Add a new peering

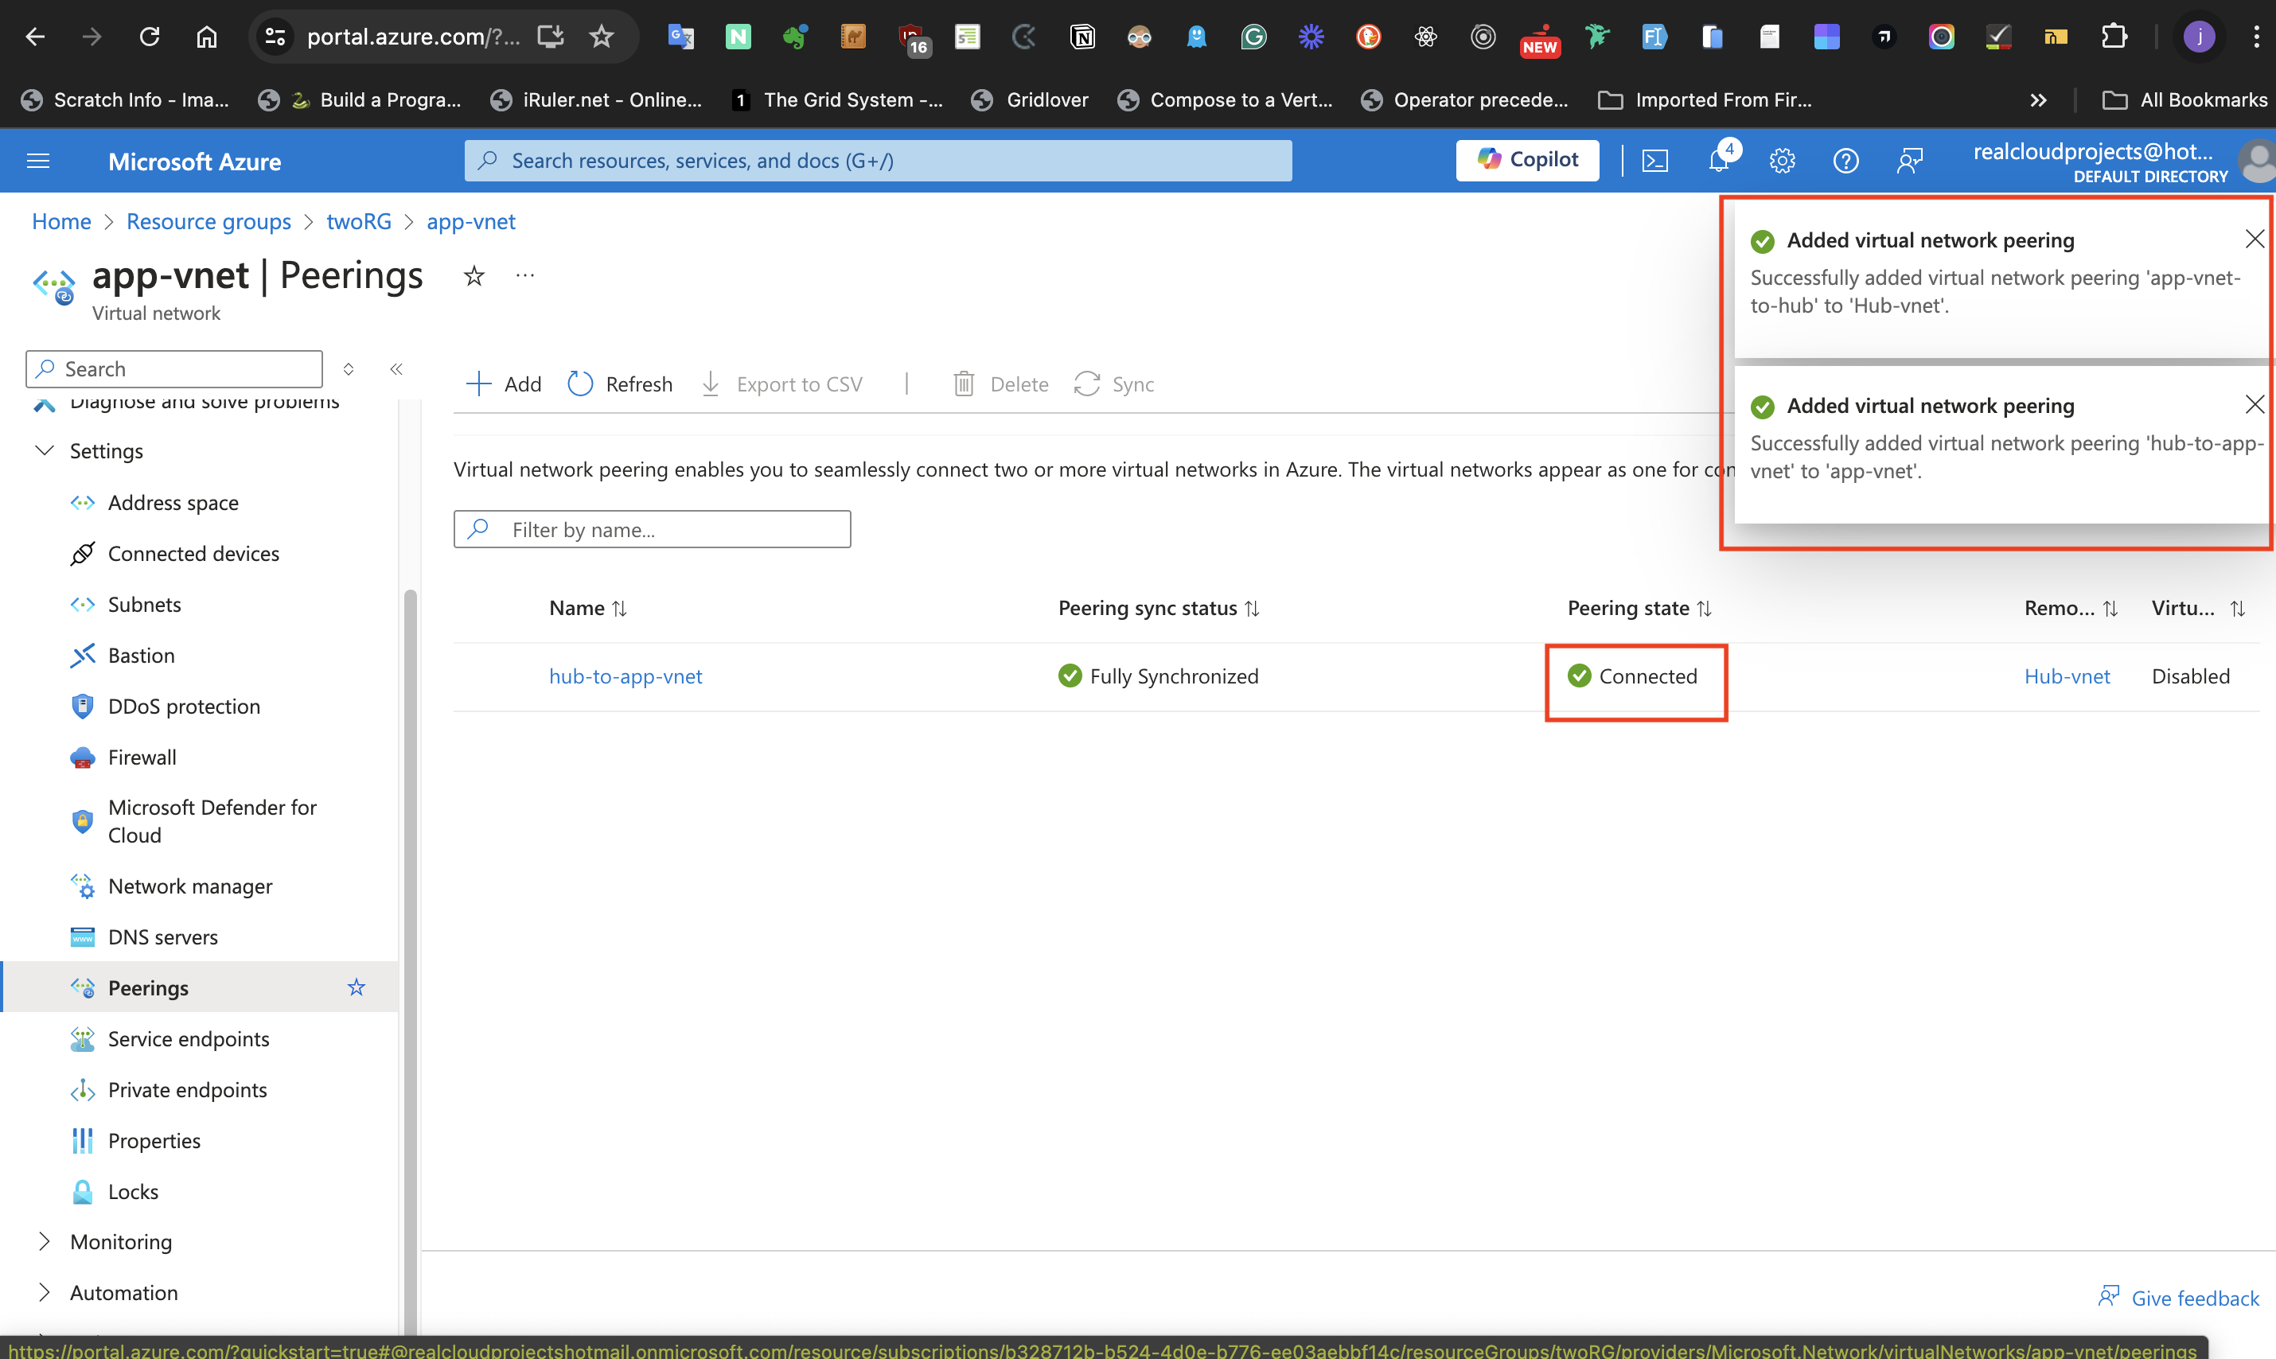pos(504,384)
